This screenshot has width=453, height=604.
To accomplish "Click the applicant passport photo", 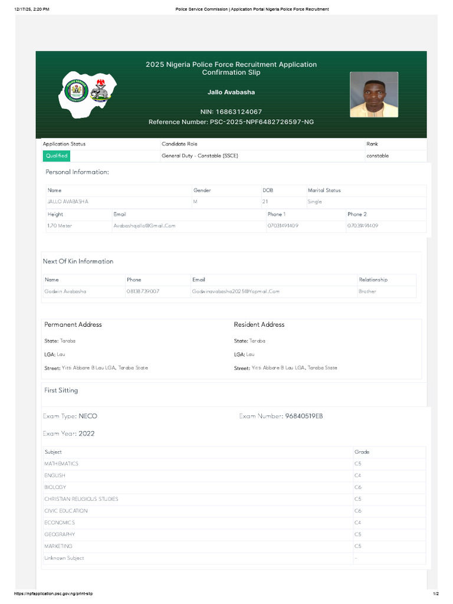I will click(373, 94).
